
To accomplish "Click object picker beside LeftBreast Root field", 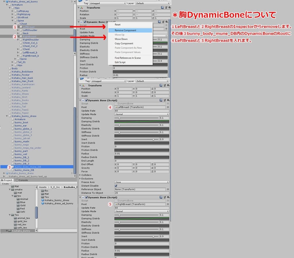I will pos(168,107).
